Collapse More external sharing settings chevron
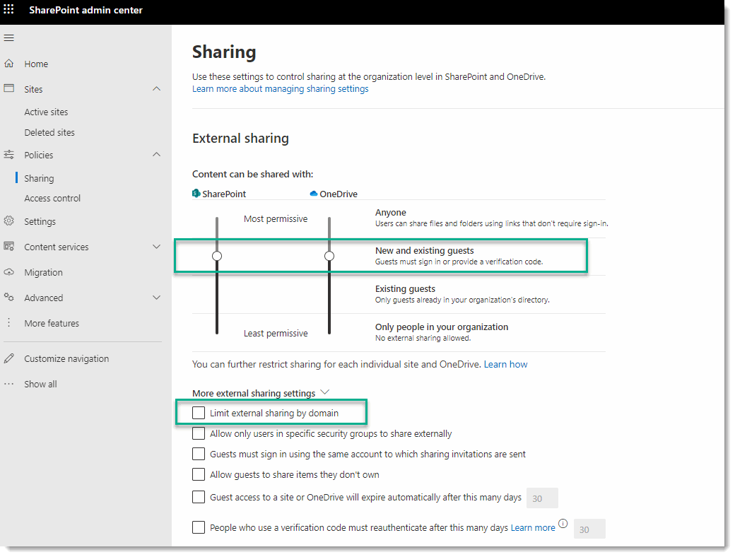 pos(325,392)
